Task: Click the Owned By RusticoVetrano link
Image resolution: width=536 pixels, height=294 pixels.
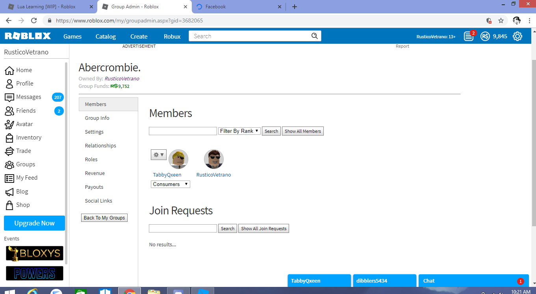Action: pyautogui.click(x=122, y=78)
